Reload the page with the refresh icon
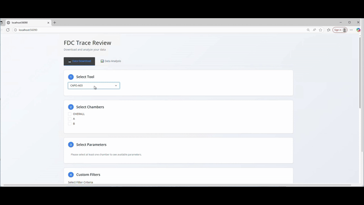The height and width of the screenshot is (205, 364). tap(8, 30)
